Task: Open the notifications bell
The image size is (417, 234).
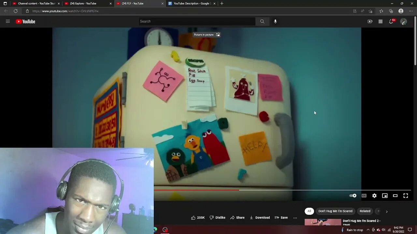Action: pos(391,21)
